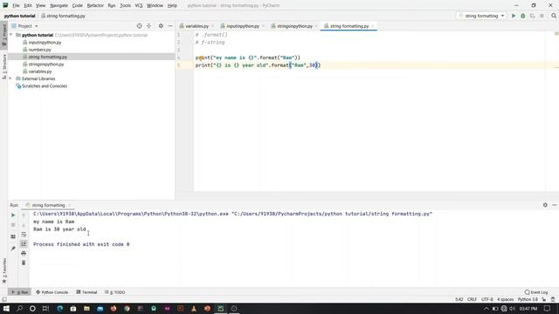Viewport: 559px width, 314px height.
Task: Open the Refactor menu
Action: (x=95, y=6)
